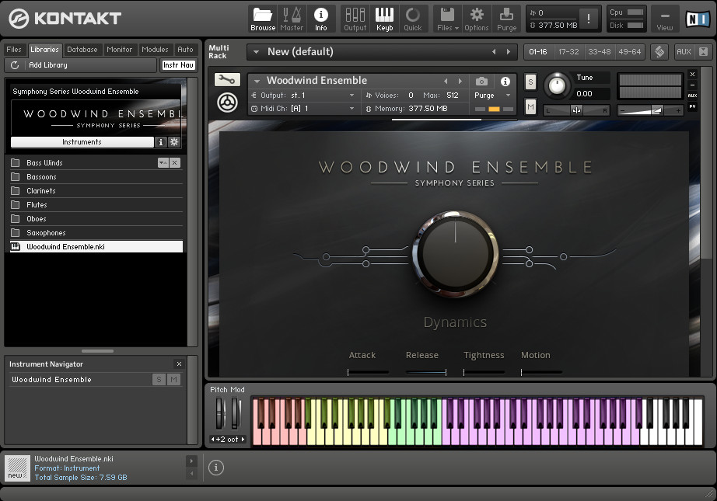Image resolution: width=717 pixels, height=501 pixels.
Task: Solo the Woodwind Ensemble instrument in rack
Action: [x=530, y=82]
